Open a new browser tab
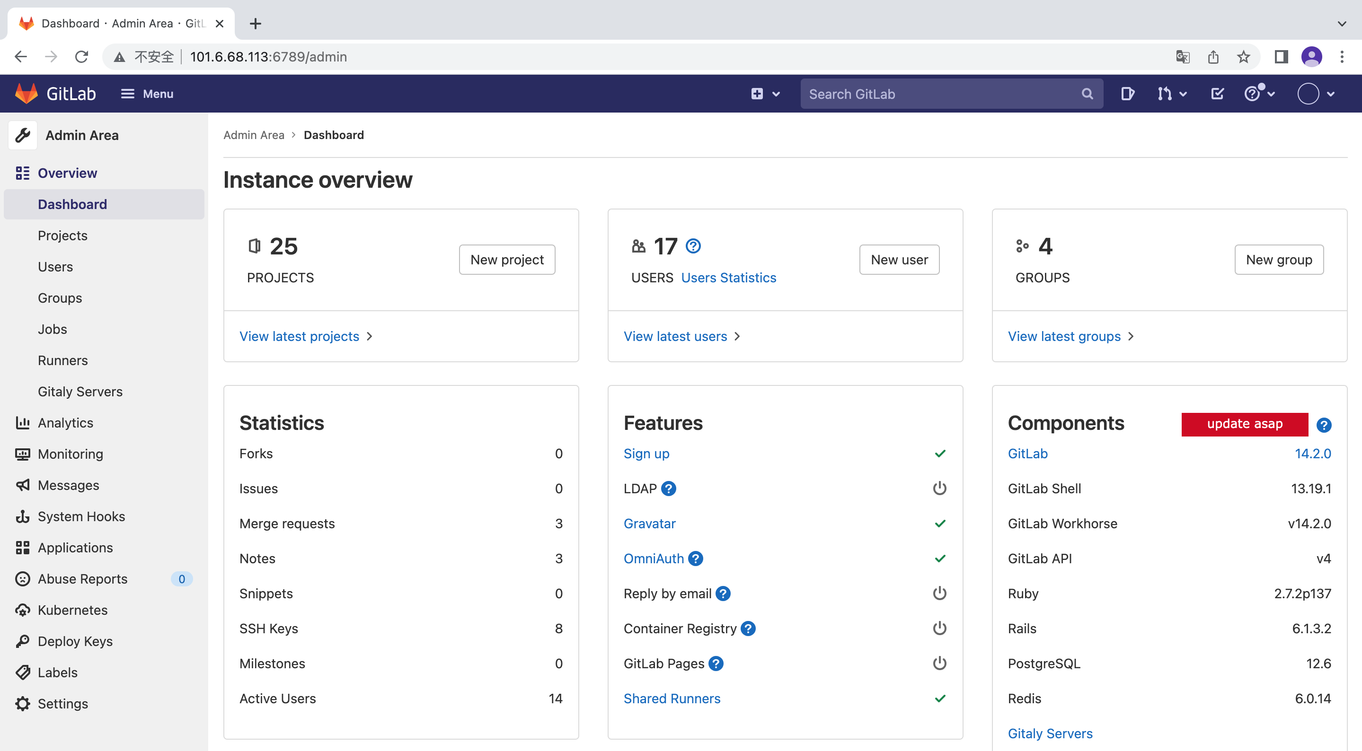This screenshot has width=1362, height=751. click(256, 23)
